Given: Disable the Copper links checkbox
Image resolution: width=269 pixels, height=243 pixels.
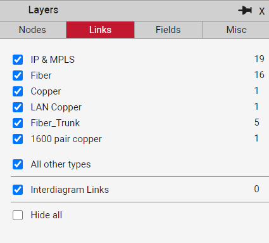Looking at the screenshot, I should (18, 91).
